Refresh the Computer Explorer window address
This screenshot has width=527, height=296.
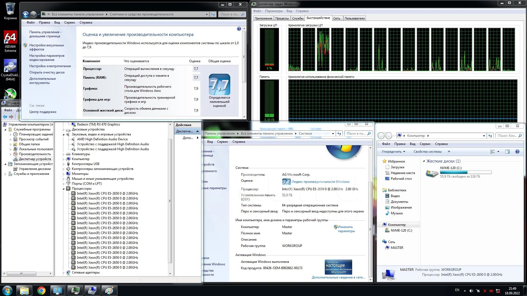pyautogui.click(x=490, y=136)
